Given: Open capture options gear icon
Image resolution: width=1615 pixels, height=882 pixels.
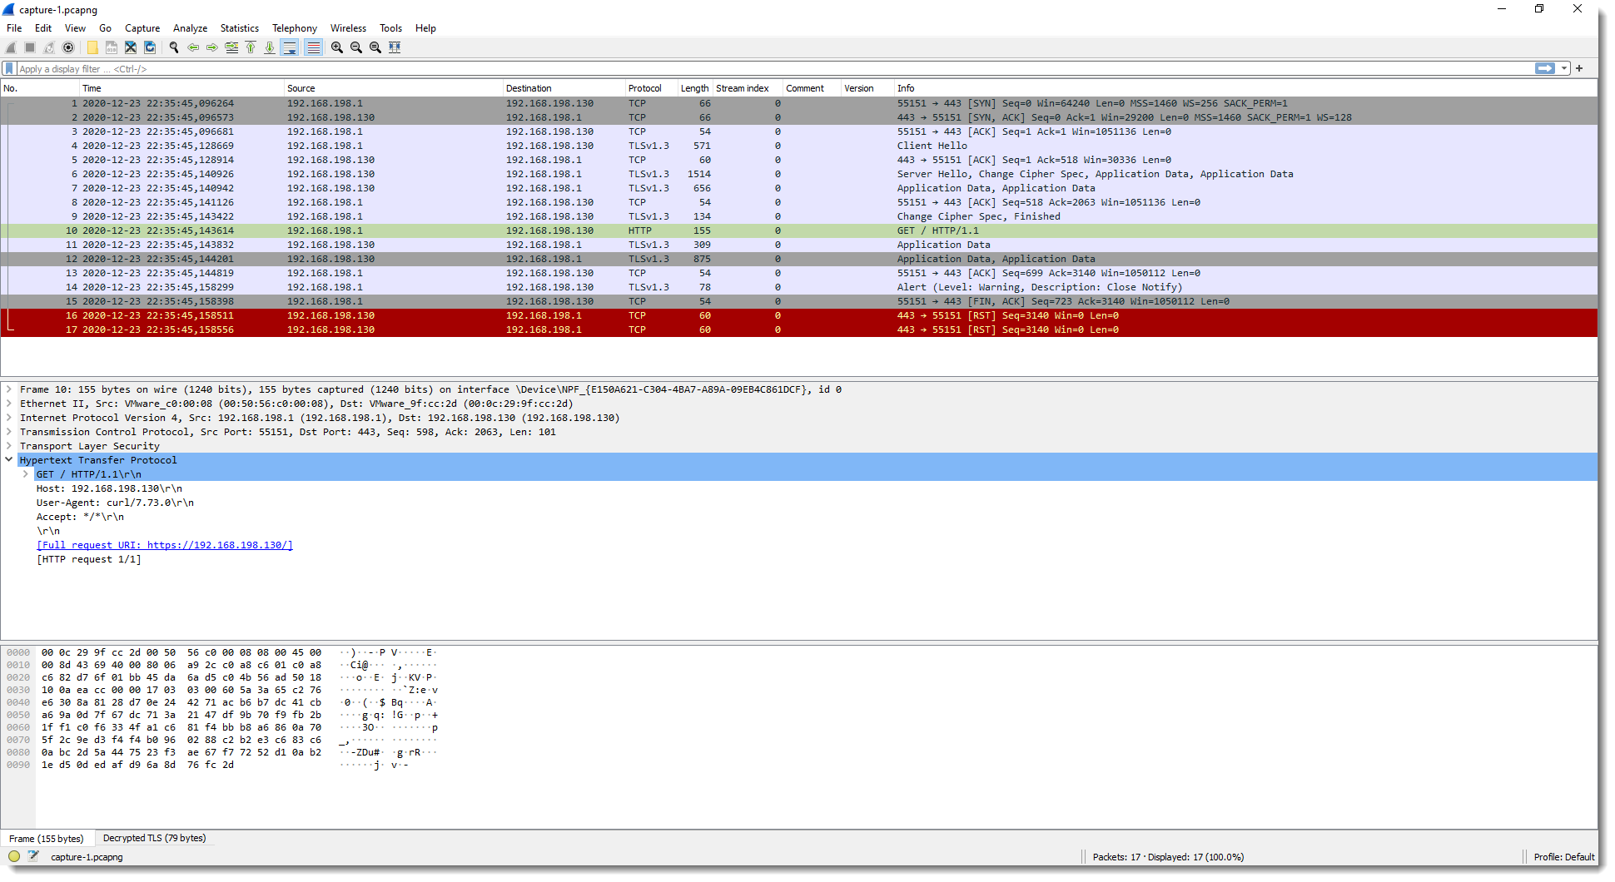Looking at the screenshot, I should click(x=68, y=47).
